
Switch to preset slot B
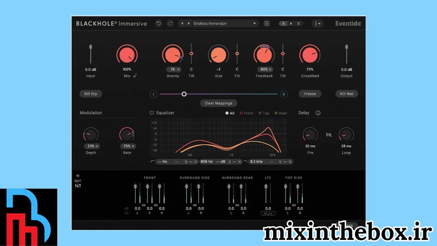[x=298, y=23]
